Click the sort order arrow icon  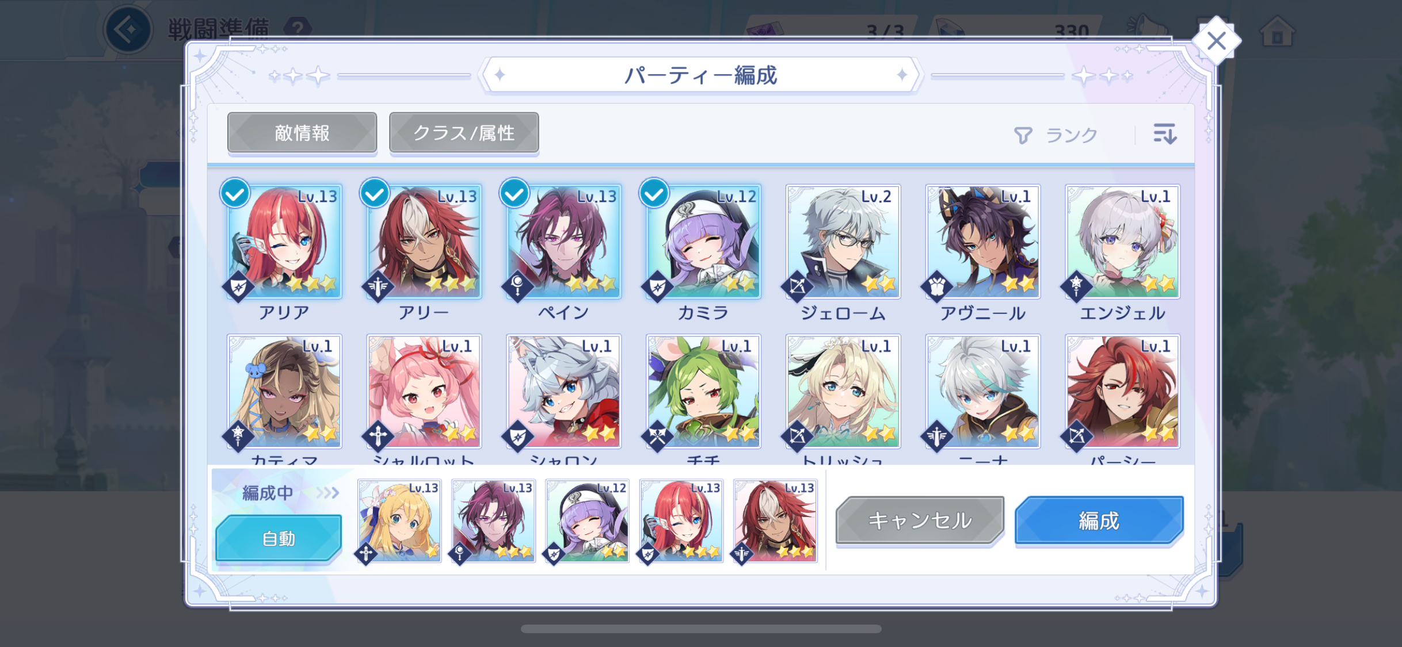(x=1164, y=134)
